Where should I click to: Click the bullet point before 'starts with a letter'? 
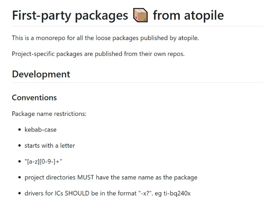pos(19,146)
